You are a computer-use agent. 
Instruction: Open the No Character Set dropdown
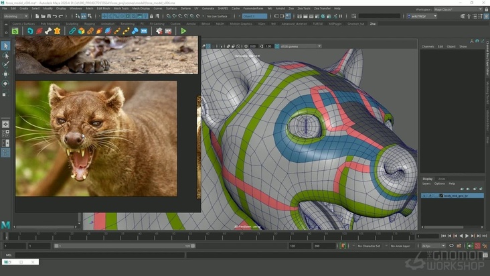tap(369, 246)
